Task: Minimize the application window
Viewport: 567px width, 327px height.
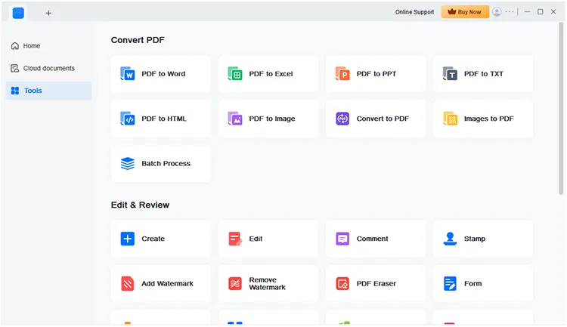Action: point(527,12)
